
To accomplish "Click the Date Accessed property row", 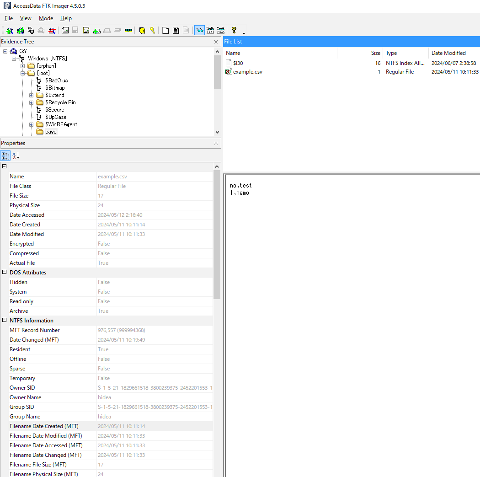I will pyautogui.click(x=111, y=215).
